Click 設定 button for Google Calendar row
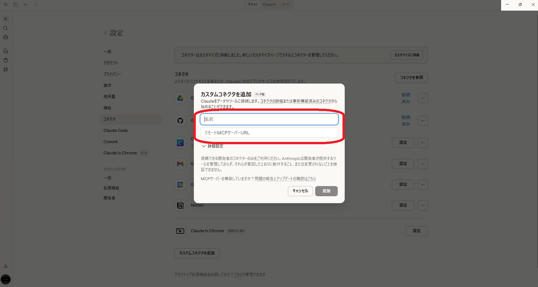The width and height of the screenshot is (538, 287). 403,185
